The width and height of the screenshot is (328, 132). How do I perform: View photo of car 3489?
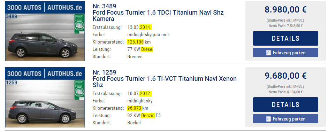tap(45, 37)
